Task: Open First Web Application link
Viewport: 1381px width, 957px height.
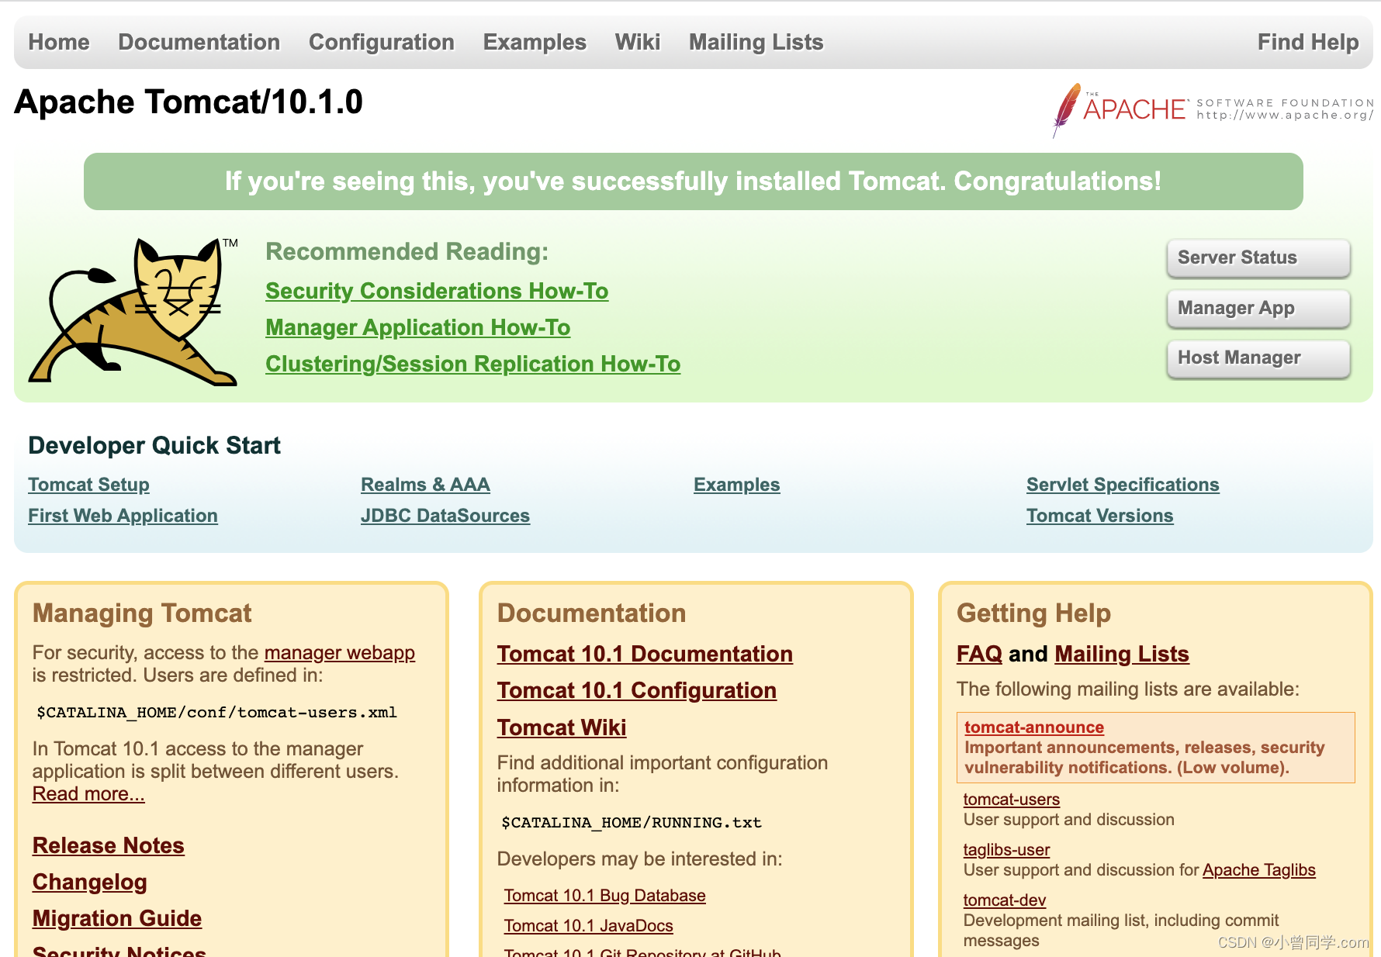Action: coord(123,516)
